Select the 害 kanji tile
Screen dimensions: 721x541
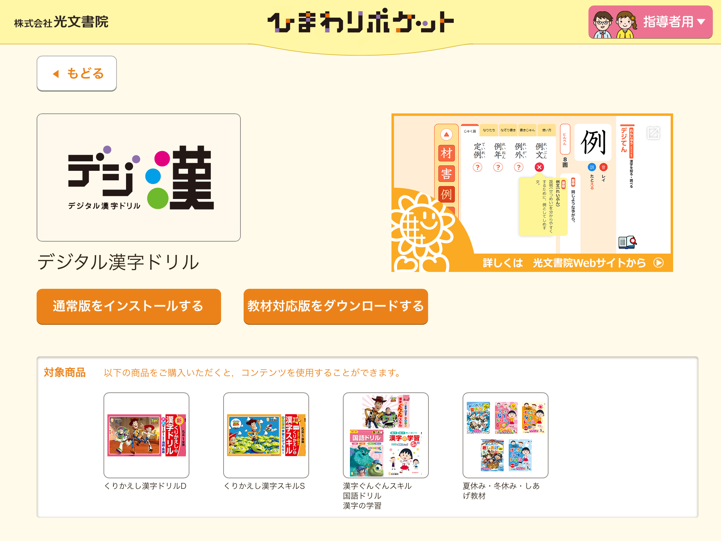pos(446,174)
